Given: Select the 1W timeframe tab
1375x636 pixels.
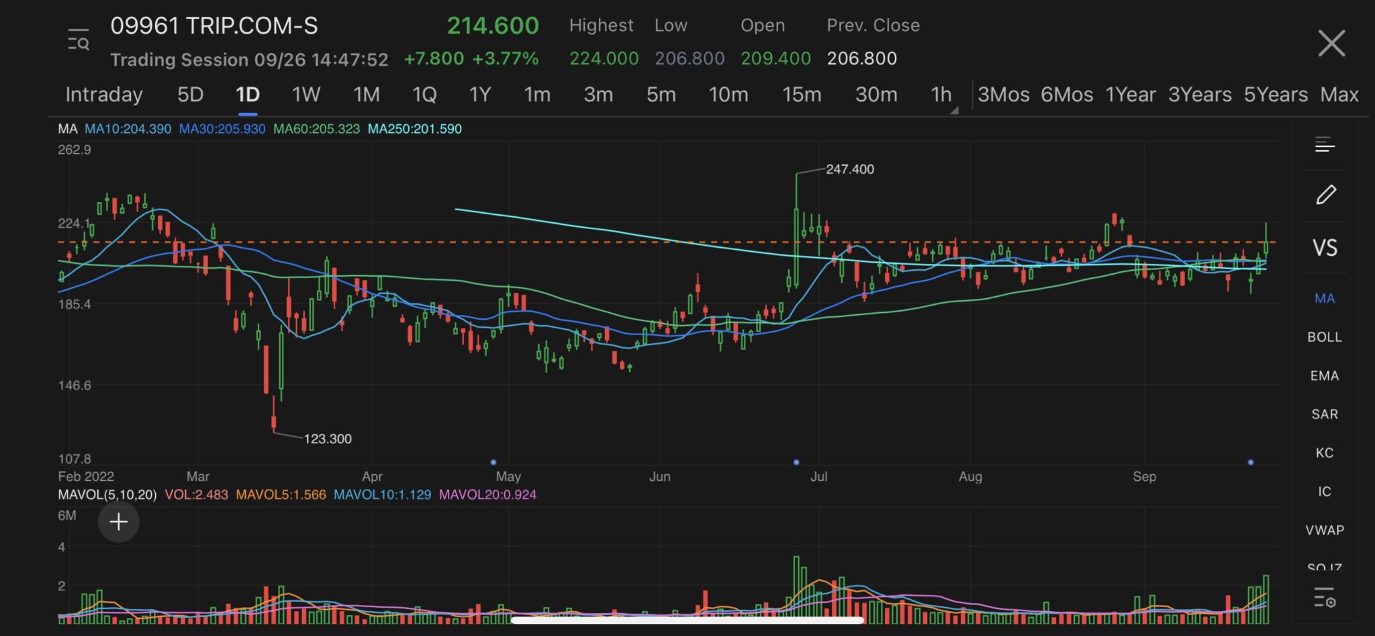Looking at the screenshot, I should click(305, 95).
